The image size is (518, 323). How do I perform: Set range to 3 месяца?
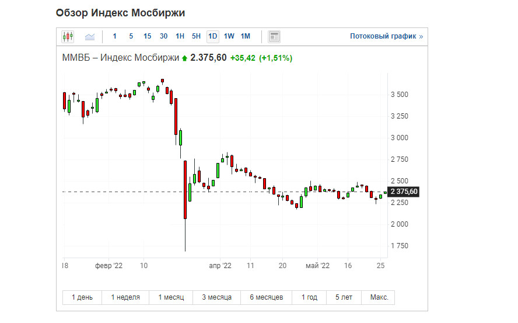[217, 297]
